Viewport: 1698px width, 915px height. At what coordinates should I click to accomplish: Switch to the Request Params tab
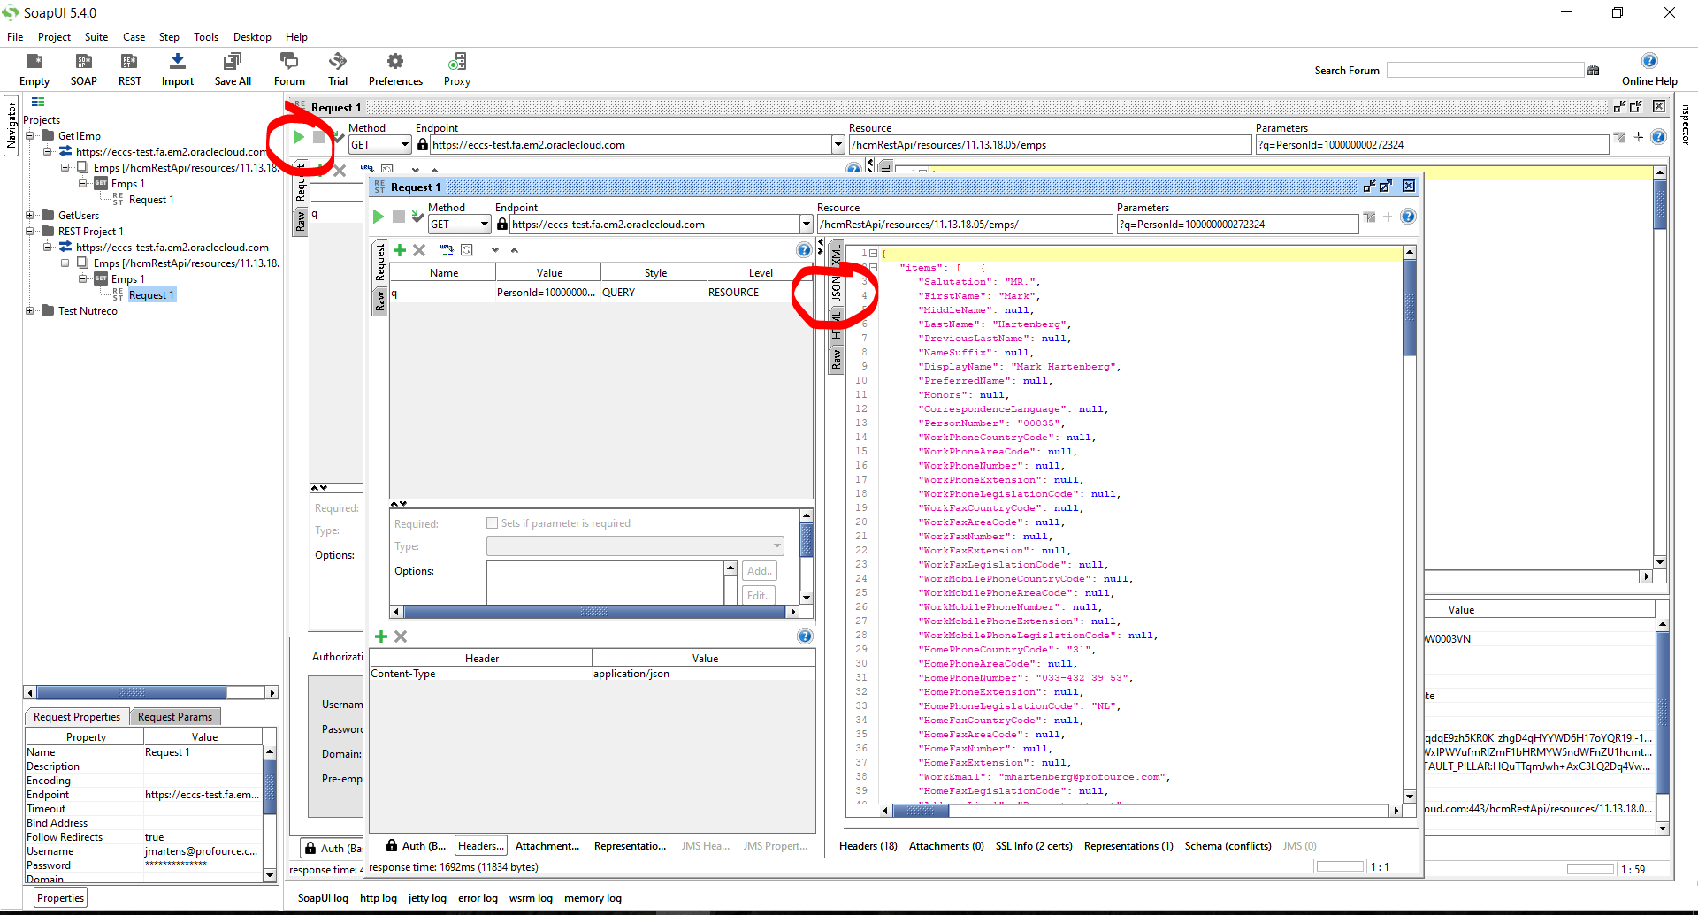(175, 717)
